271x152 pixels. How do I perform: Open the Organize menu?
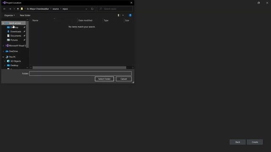click(x=9, y=15)
